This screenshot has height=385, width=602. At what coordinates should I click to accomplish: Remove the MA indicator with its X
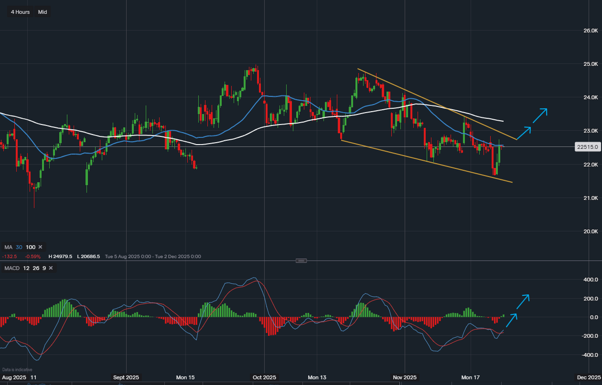[x=40, y=247]
